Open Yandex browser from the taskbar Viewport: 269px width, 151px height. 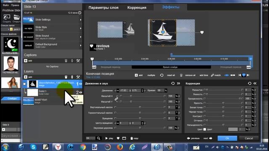tap(58, 147)
